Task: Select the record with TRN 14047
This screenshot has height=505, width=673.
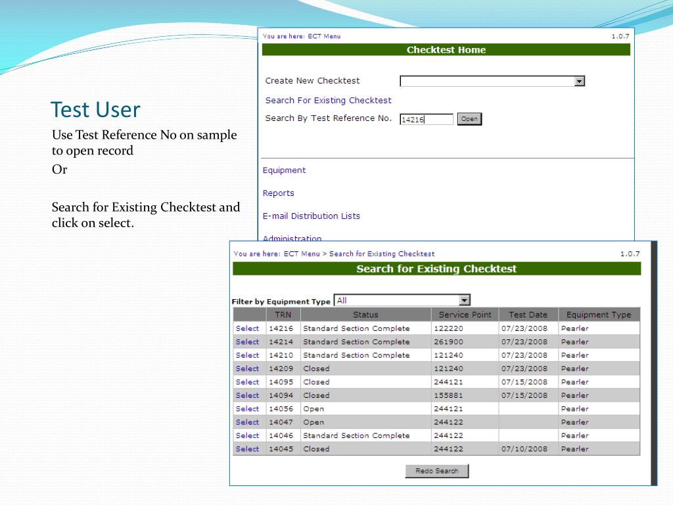Action: 247,422
